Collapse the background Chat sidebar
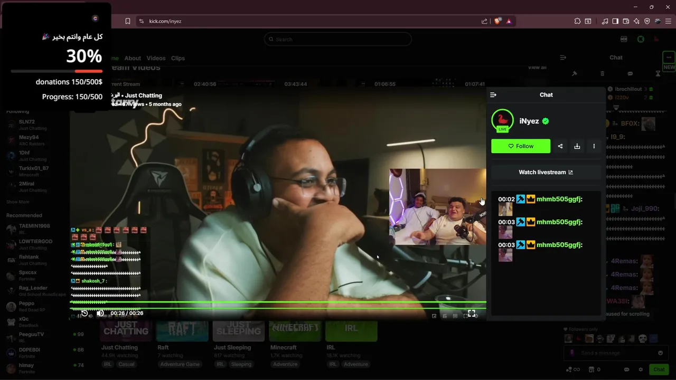Image resolution: width=676 pixels, height=380 pixels. coord(563,58)
